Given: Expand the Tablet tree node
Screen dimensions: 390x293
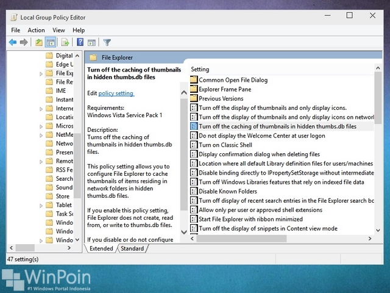Looking at the screenshot, I should [x=41, y=206].
